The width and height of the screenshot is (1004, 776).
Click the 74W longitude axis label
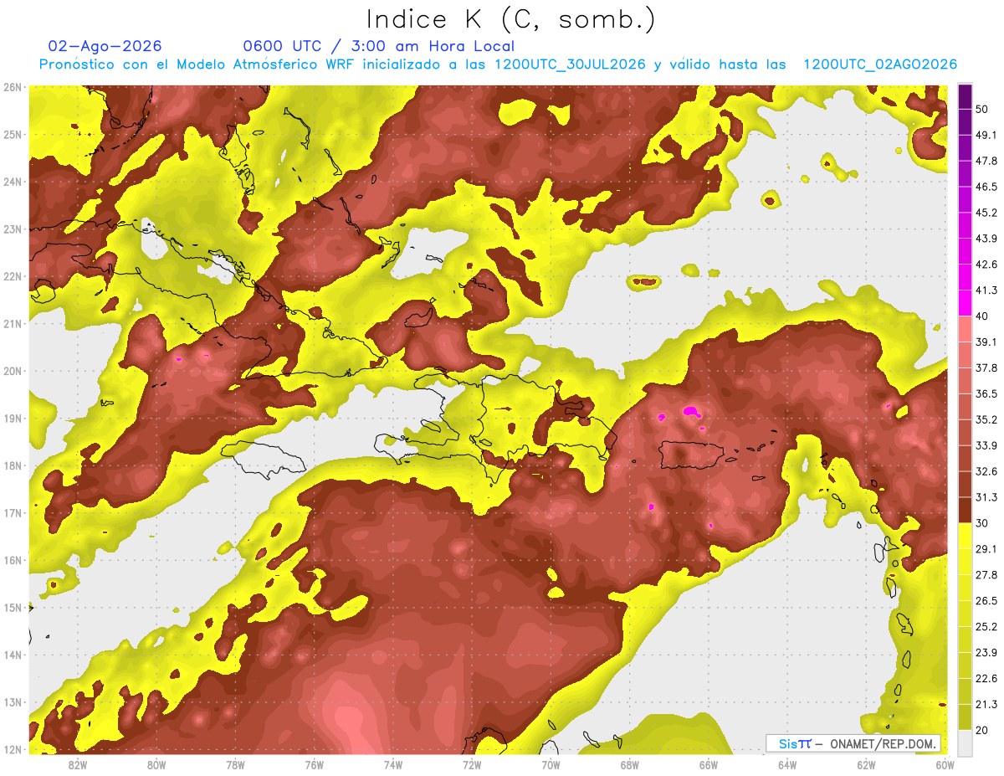click(x=393, y=765)
